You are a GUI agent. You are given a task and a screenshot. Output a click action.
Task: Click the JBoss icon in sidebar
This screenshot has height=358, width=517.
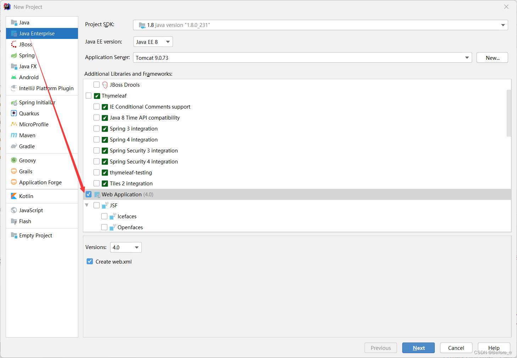pyautogui.click(x=14, y=45)
